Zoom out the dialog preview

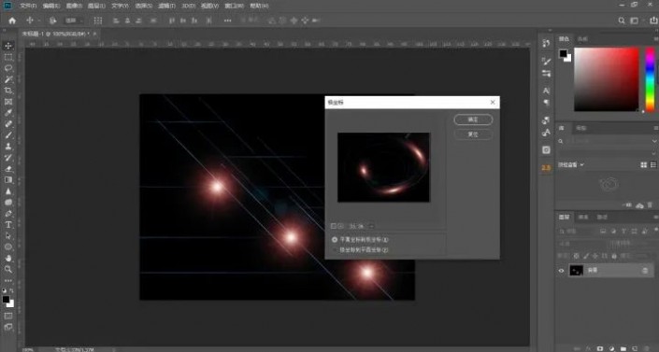334,226
